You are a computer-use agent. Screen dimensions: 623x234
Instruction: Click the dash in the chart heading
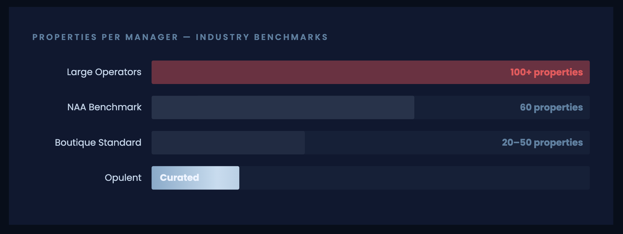click(187, 37)
